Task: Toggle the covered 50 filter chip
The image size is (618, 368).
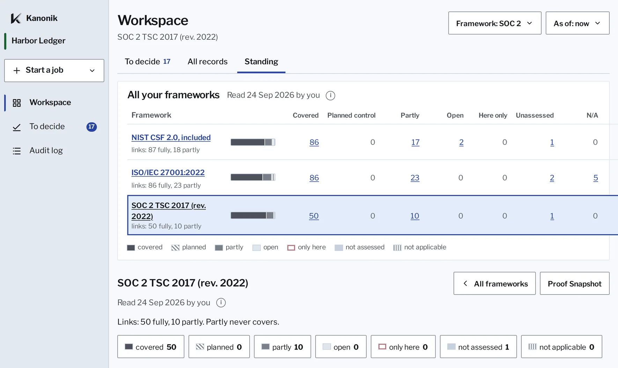Action: point(151,347)
